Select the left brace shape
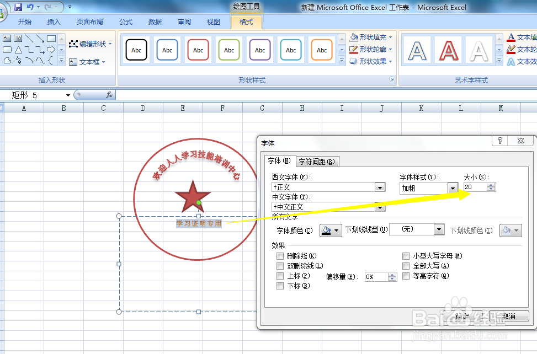Image resolution: width=537 pixels, height=354 pixels. coord(50,61)
